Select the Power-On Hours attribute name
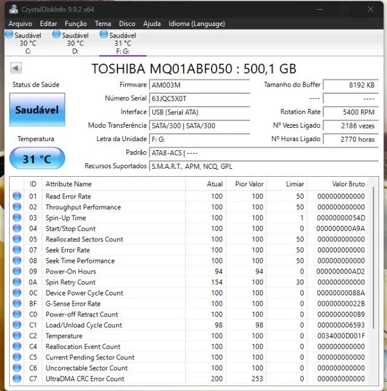Image resolution: width=387 pixels, height=391 pixels. pos(71,271)
